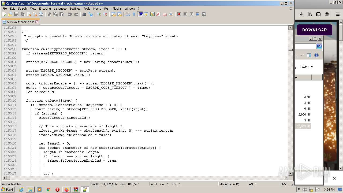Open the Firefox library icon
Viewport: 343px width, 193px height.
click(x=310, y=14)
